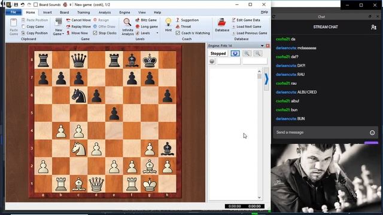Select the black bishop on h3

tap(168, 149)
